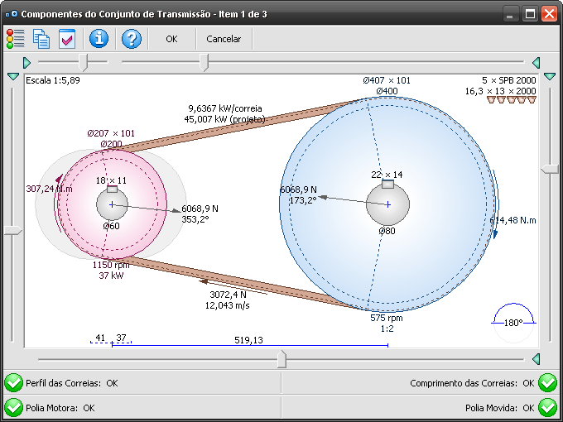This screenshot has width=563, height=422.
Task: Click the green check beside Comprimento das Correias
Action: (547, 383)
